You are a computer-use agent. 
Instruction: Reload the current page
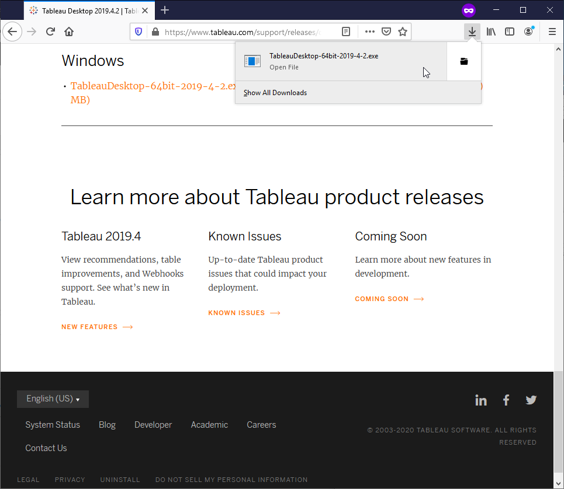50,32
